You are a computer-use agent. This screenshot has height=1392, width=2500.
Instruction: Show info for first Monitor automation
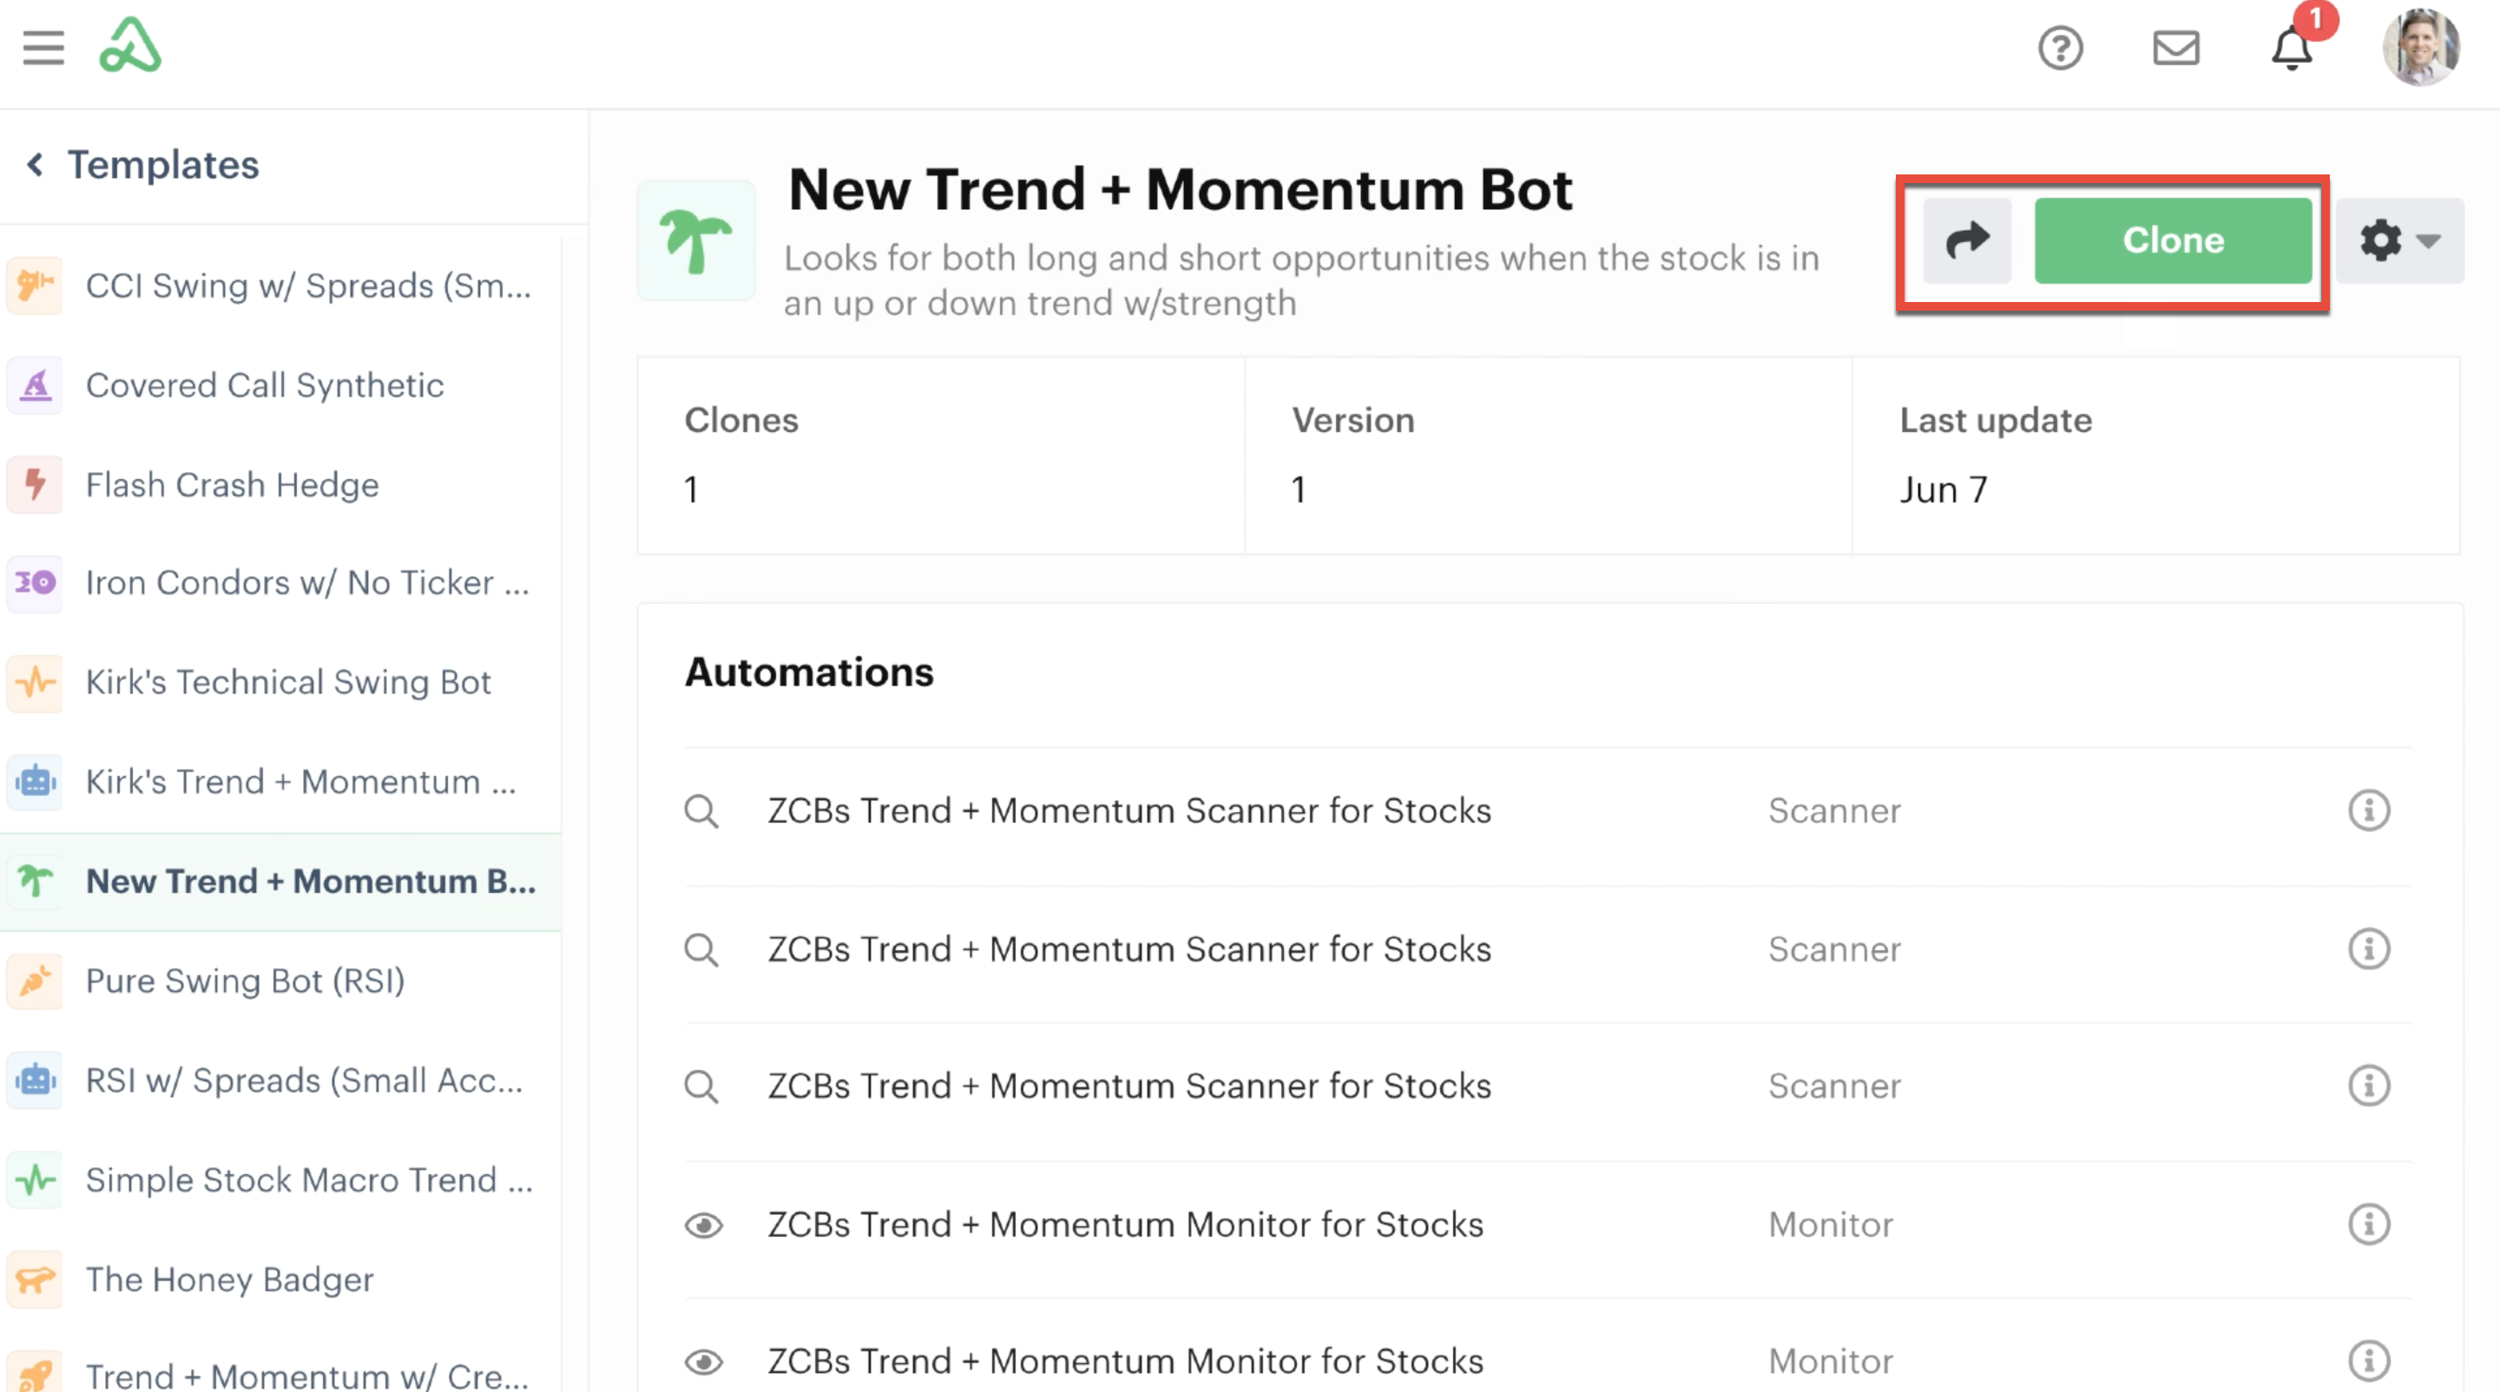2368,1225
